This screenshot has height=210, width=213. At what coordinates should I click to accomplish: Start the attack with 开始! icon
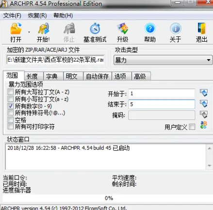(x=43, y=29)
